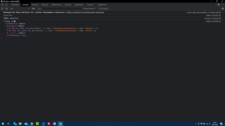Create live expression with the eye icon
The height and width of the screenshot is (126, 225).
[34, 8]
